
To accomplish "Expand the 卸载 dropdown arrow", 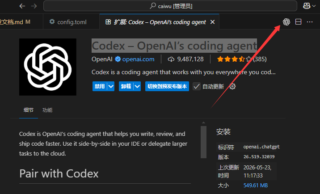I will [x=137, y=86].
